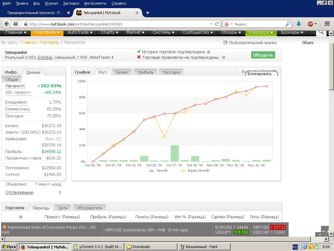334x251 pixels.
Task: Open the Инструменты menu
Action: click(x=95, y=3)
